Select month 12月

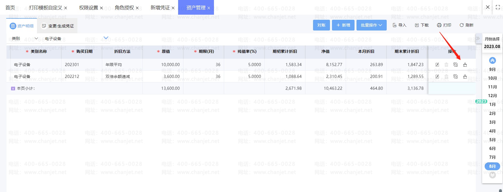(x=492, y=95)
